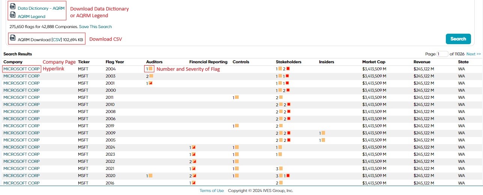Click the Auditors flag in the 2003 row
Image resolution: width=483 pixels, height=195 pixels.
click(151, 76)
